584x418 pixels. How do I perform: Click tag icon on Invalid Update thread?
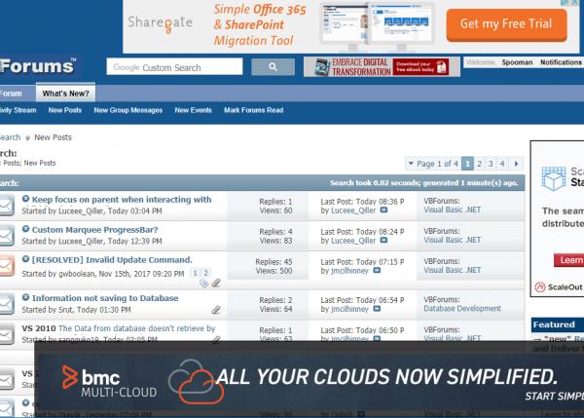(203, 284)
